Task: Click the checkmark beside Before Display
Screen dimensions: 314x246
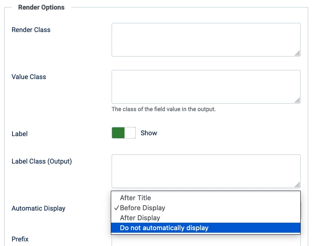Action: [x=117, y=208]
